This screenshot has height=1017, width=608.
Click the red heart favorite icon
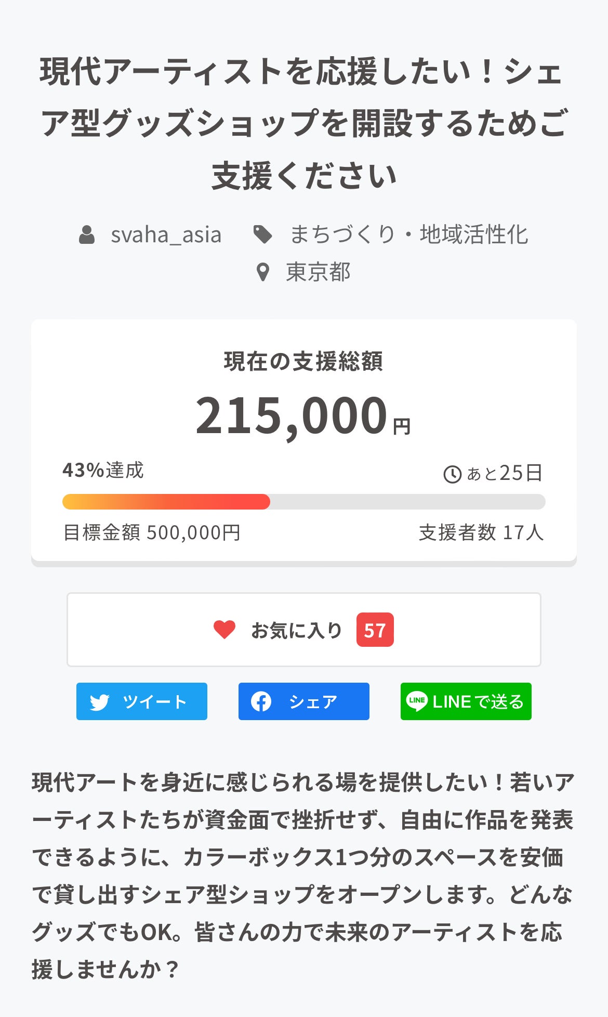coord(224,630)
